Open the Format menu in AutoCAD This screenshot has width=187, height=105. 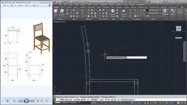(x=83, y=5)
